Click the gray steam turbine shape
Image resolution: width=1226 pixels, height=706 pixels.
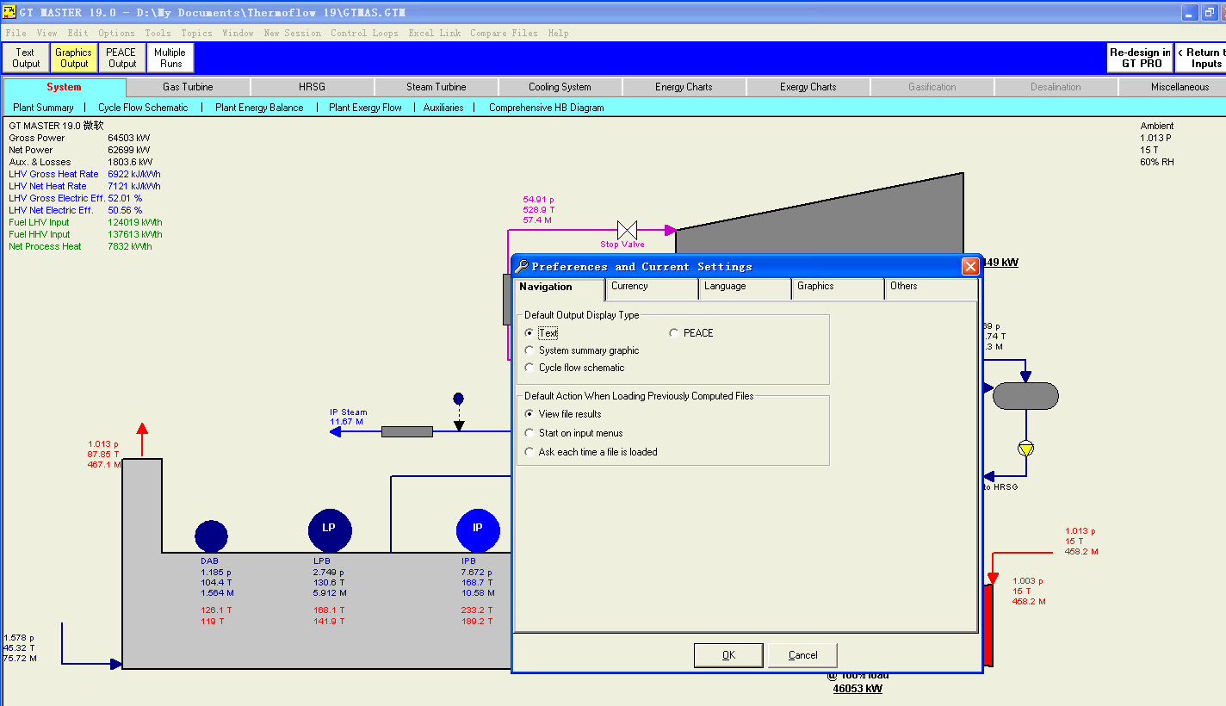(819, 214)
